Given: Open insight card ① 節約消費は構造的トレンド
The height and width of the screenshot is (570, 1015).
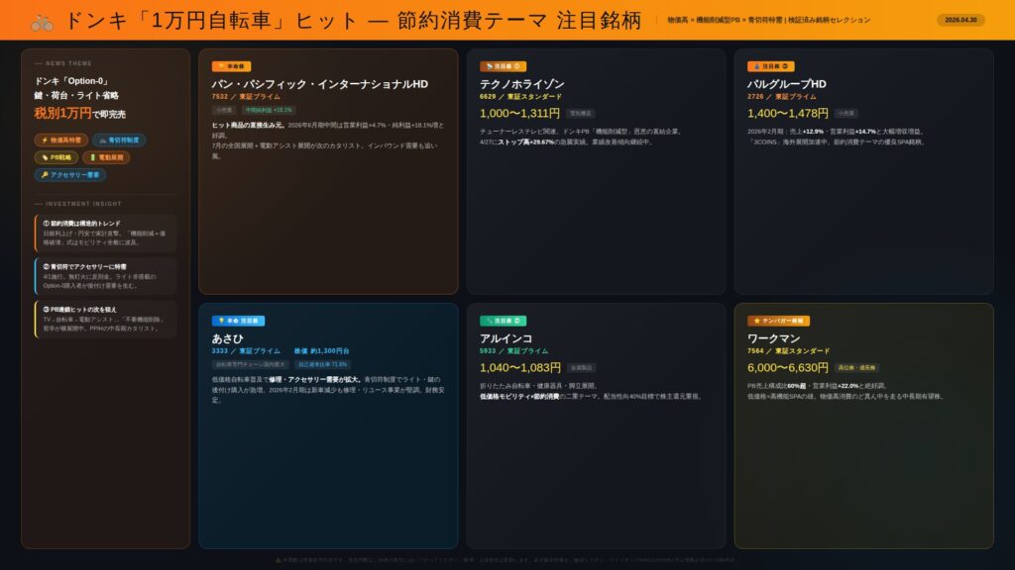Looking at the screenshot, I should click(105, 234).
